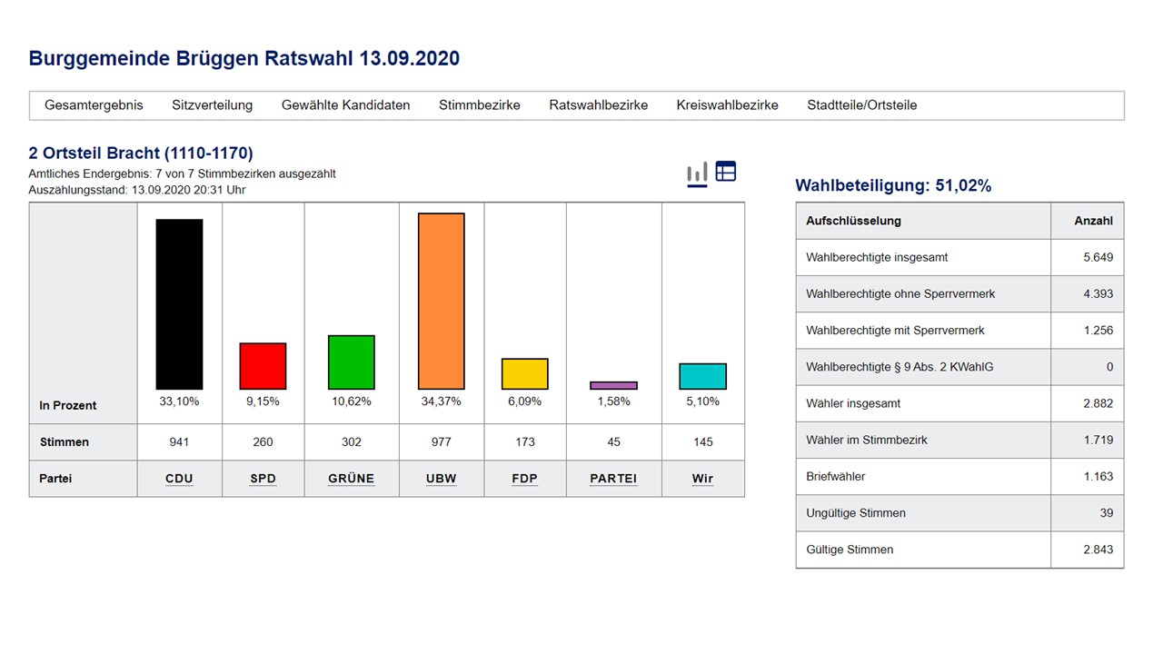Screen dimensions: 1163x654
Task: Open the FDP party link
Action: [x=524, y=479]
